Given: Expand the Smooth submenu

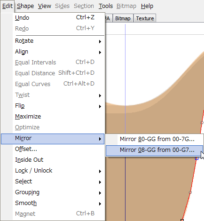Looking at the screenshot, I should pos(53,203).
